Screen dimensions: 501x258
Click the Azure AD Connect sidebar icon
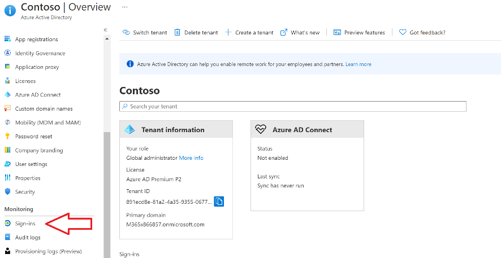point(7,95)
